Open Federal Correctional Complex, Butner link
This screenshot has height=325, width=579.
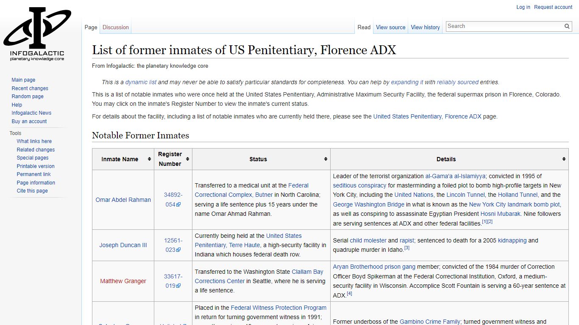point(252,190)
